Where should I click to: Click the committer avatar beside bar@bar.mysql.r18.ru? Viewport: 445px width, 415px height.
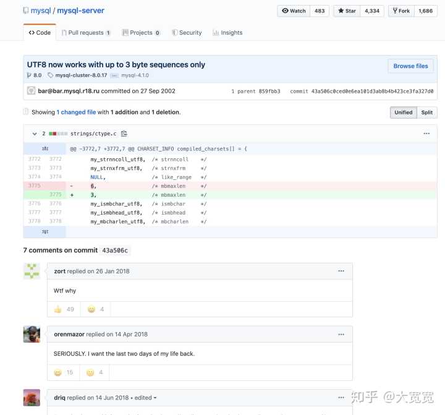[32, 91]
